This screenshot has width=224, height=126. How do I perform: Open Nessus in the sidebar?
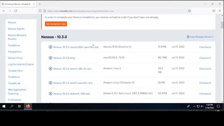12,22
